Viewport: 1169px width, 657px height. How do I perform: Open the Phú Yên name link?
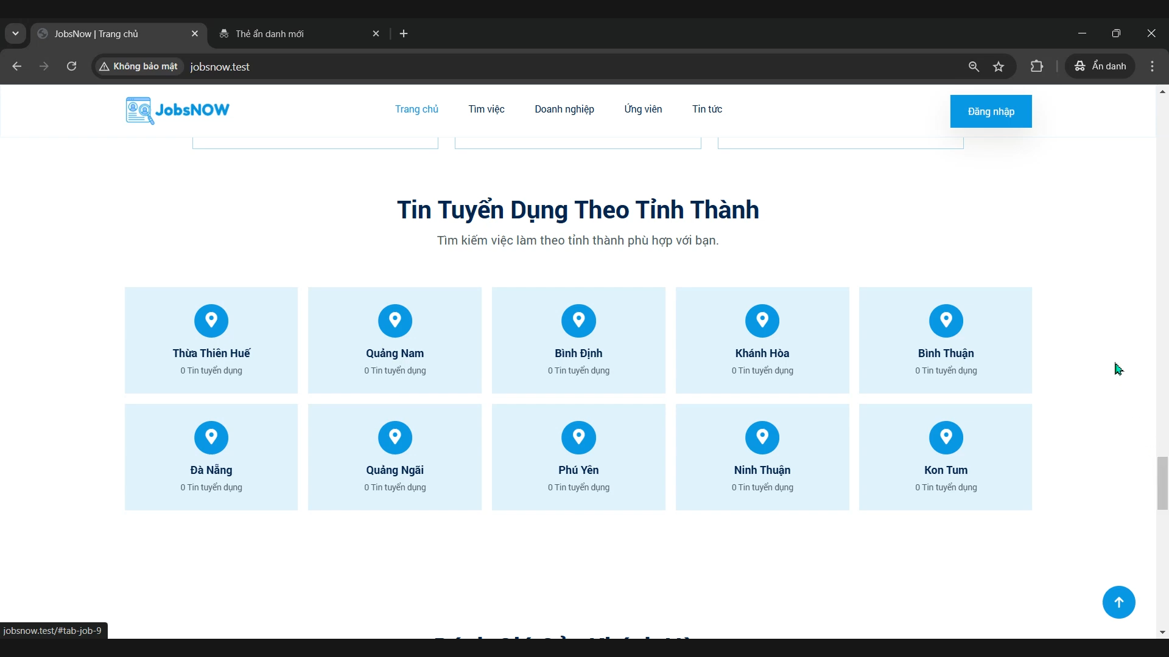tap(579, 470)
